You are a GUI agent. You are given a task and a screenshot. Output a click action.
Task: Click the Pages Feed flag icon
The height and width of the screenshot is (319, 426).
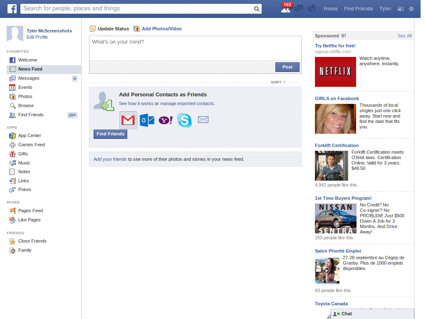point(12,211)
